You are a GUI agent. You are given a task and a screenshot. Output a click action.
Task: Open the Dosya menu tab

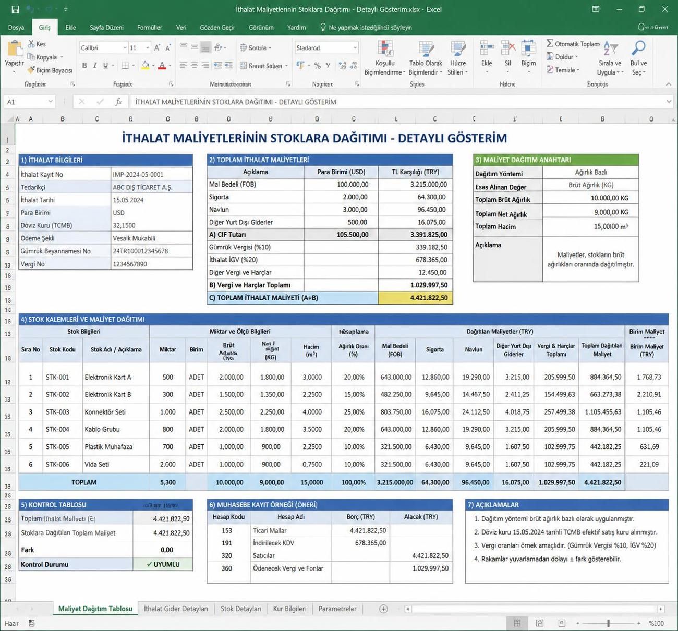click(x=16, y=27)
